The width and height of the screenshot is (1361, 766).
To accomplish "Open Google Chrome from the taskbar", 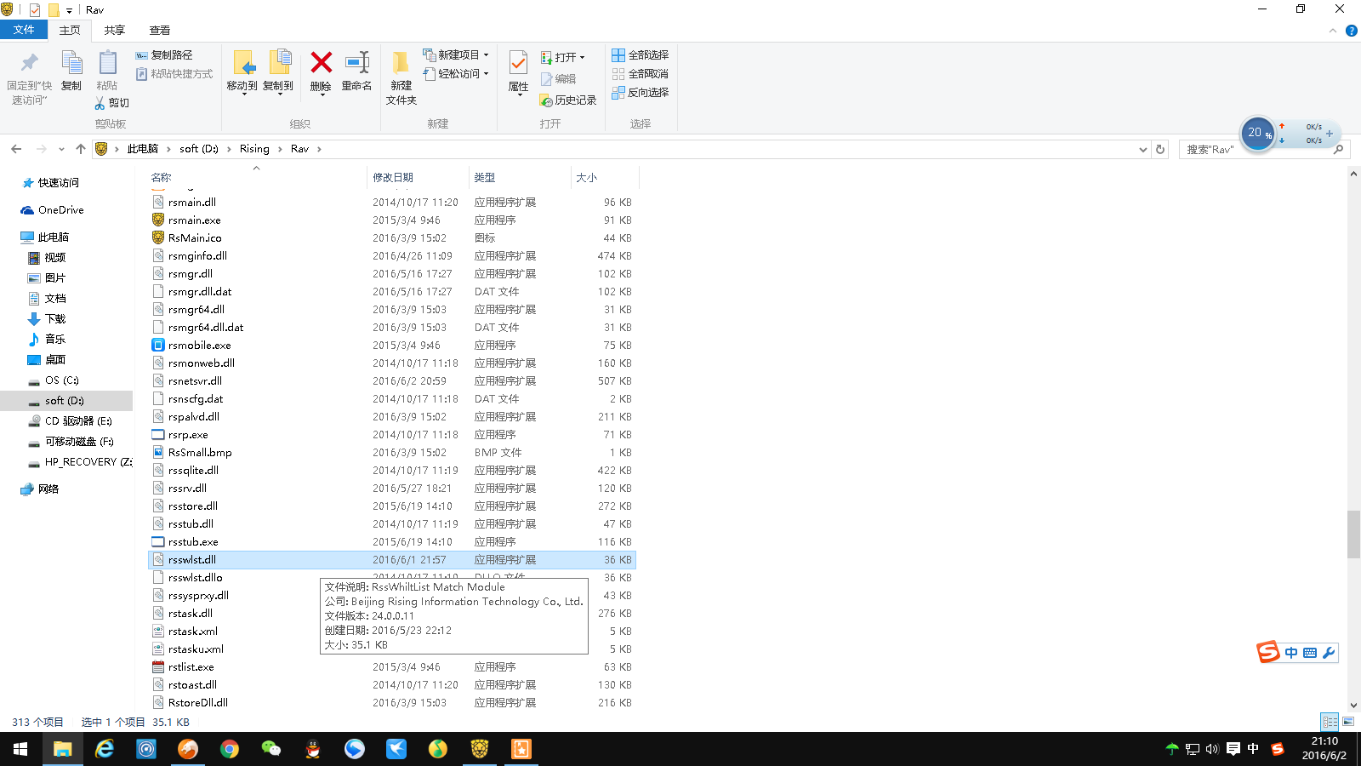I will [230, 749].
